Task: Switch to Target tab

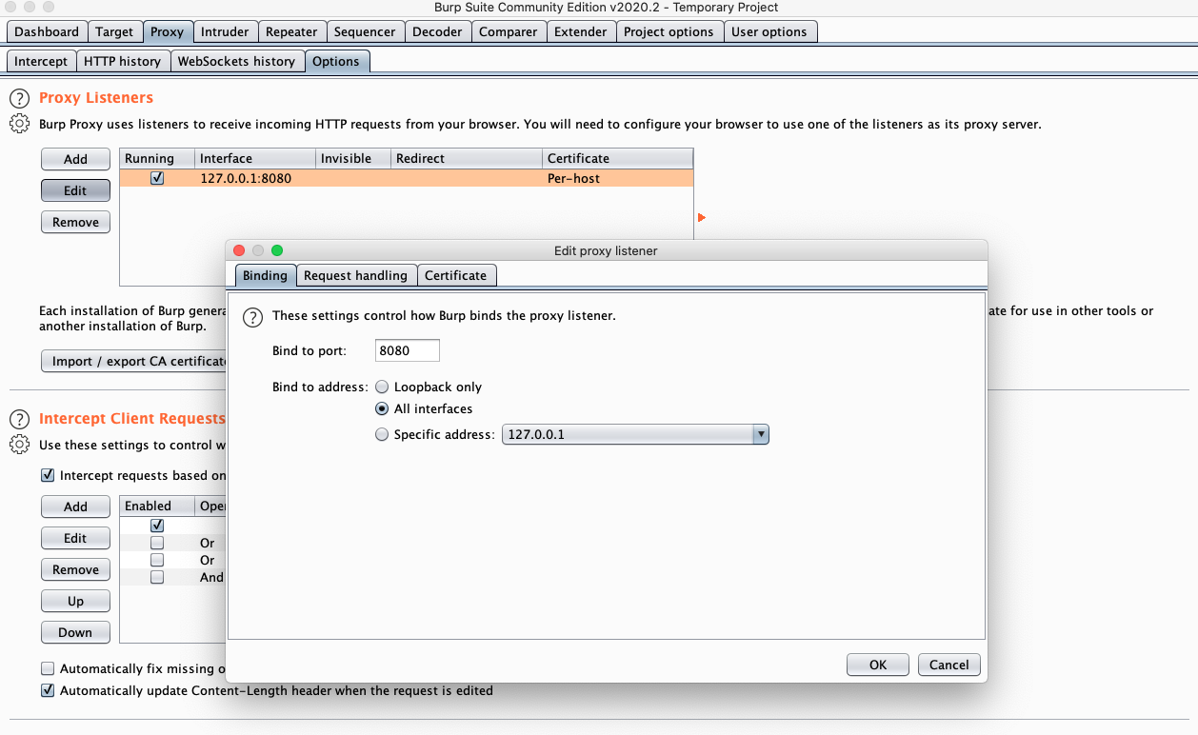Action: click(x=114, y=31)
